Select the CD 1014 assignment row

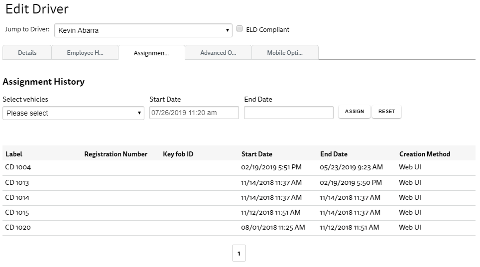click(x=239, y=198)
